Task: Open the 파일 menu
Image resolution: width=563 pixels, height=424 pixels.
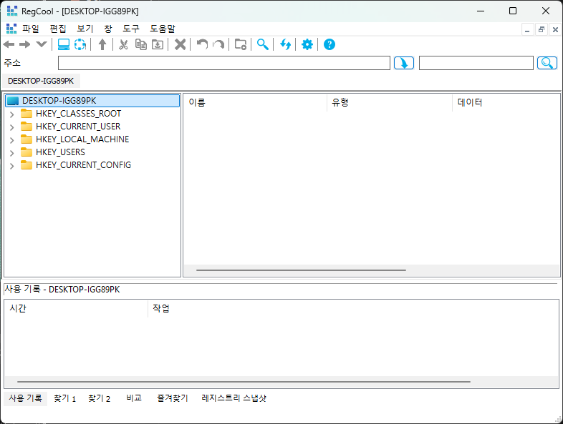Action: (30, 29)
